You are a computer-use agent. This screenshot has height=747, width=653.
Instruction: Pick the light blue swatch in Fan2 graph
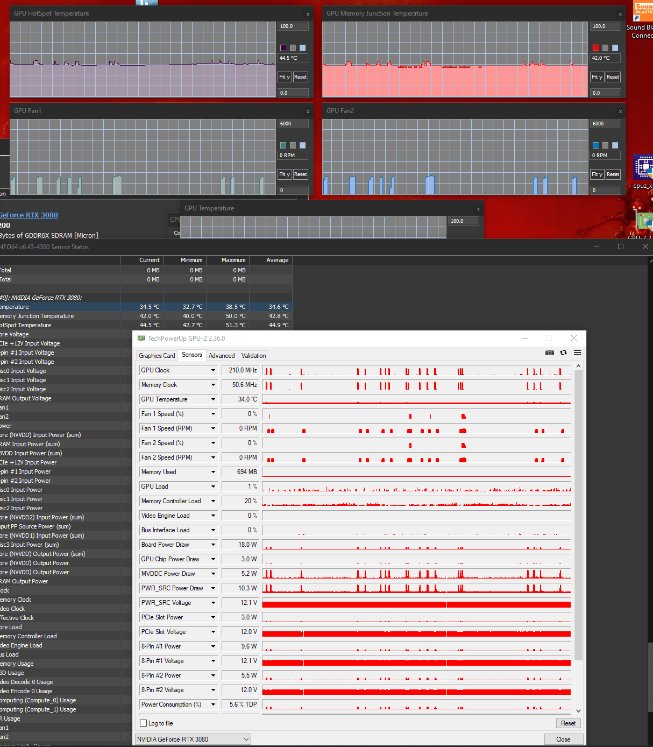(615, 145)
